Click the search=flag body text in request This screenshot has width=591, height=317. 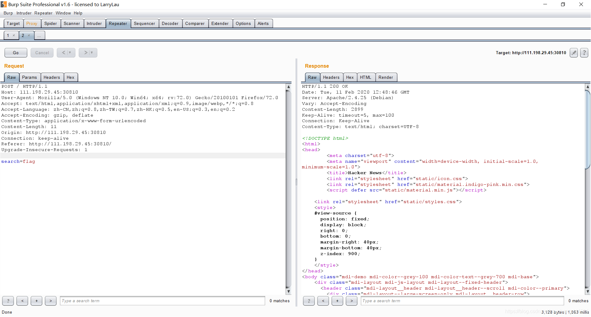pyautogui.click(x=18, y=161)
